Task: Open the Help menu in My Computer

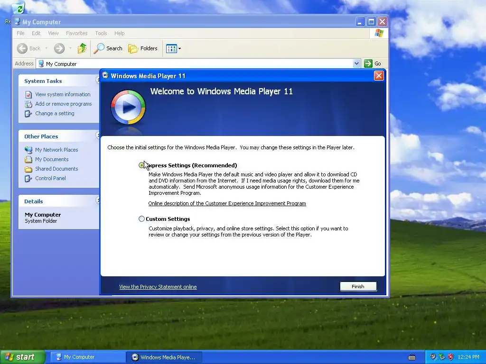Action: point(119,33)
